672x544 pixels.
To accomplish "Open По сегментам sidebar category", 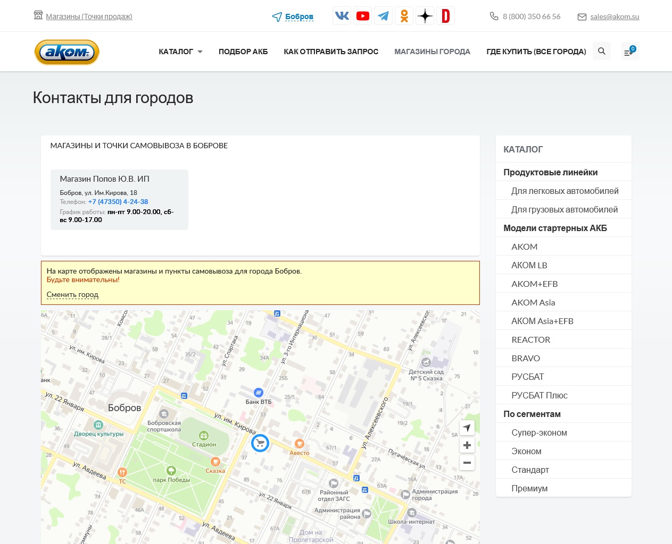I will coord(532,414).
